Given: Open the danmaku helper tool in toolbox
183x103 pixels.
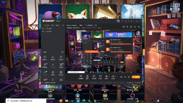Looking at the screenshot, I should pyautogui.click(x=45, y=58).
